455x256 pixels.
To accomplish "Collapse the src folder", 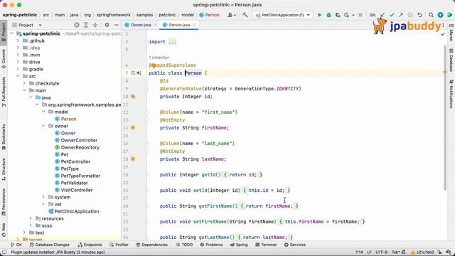I will (x=18, y=76).
